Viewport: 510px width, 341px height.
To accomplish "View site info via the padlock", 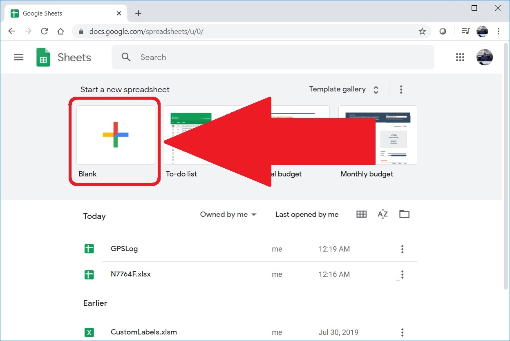I will [81, 31].
